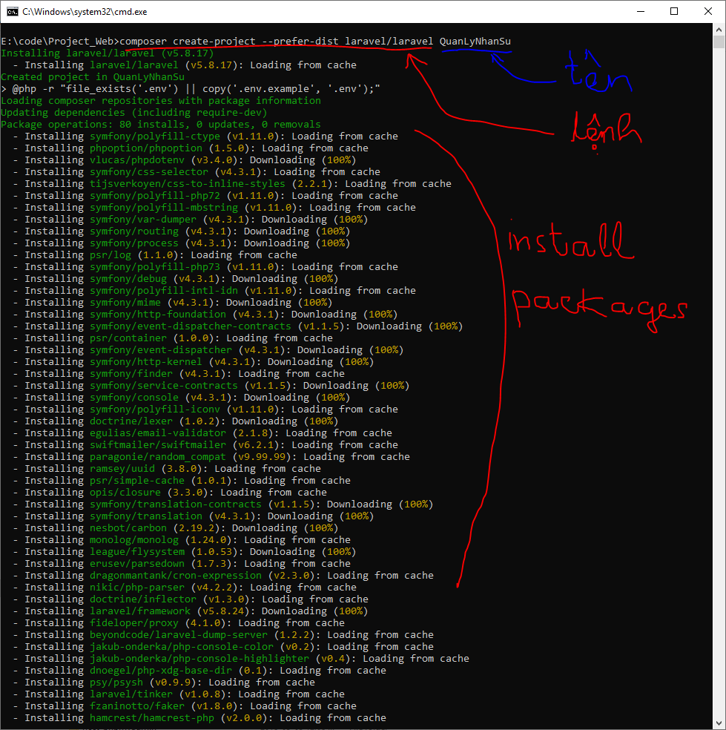
Task: Click the scrollbar down arrow
Action: point(719,723)
